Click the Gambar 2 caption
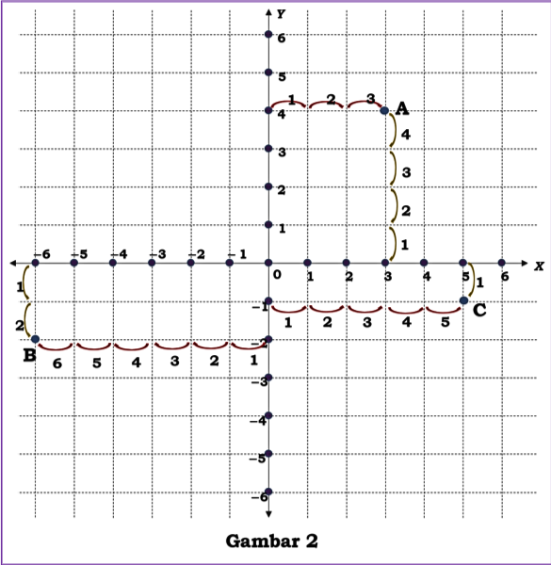Viewport: 551px width, 565px height. (x=272, y=541)
